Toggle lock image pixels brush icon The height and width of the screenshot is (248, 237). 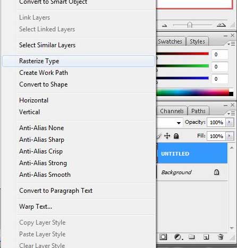[159, 136]
